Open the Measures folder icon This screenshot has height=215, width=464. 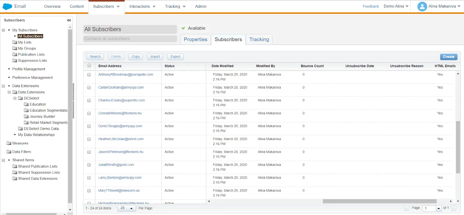(9, 143)
